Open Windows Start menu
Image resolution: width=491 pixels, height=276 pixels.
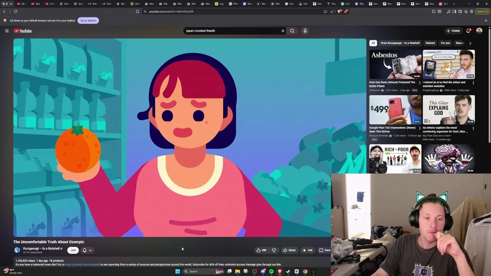click(177, 271)
